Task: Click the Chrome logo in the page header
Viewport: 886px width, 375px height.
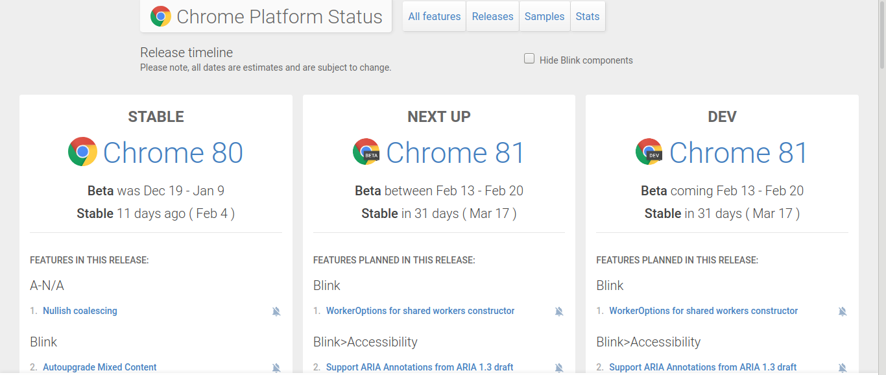Action: 161,16
